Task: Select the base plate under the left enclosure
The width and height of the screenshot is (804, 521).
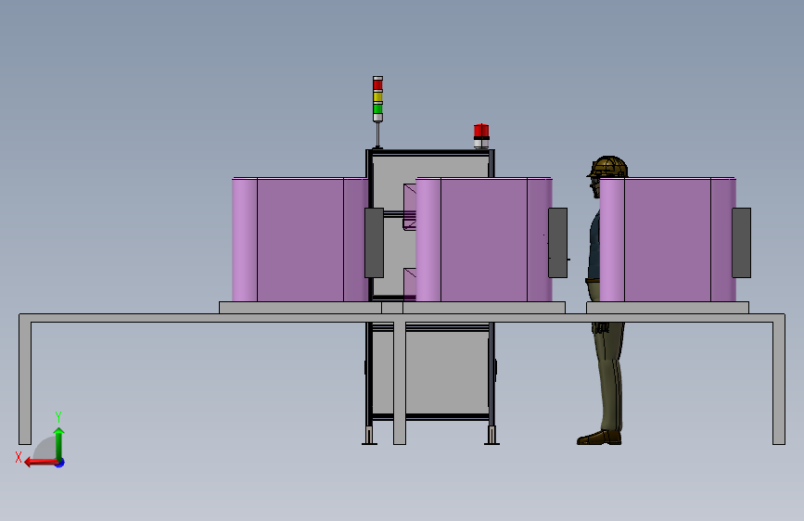Action: (300, 308)
